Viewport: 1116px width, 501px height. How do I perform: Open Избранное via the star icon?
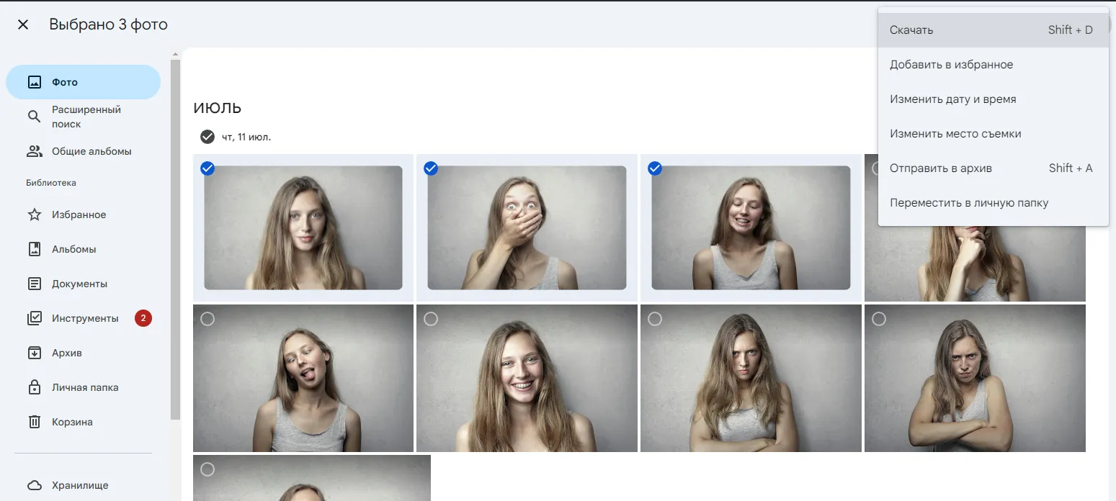pyautogui.click(x=34, y=214)
